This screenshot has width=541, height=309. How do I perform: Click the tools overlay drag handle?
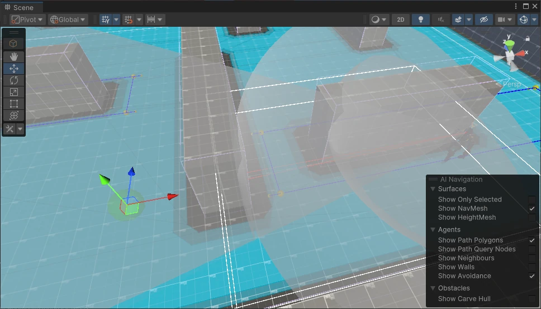click(x=14, y=32)
